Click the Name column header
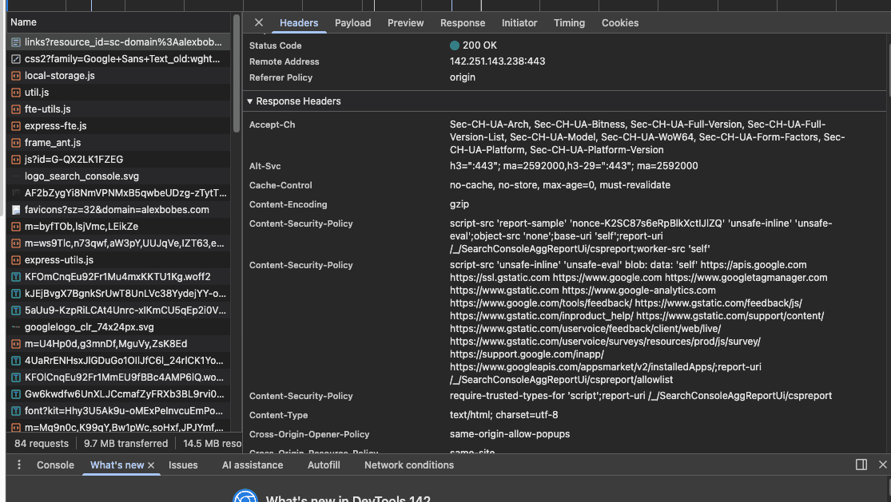The height and width of the screenshot is (502, 891). tap(24, 22)
